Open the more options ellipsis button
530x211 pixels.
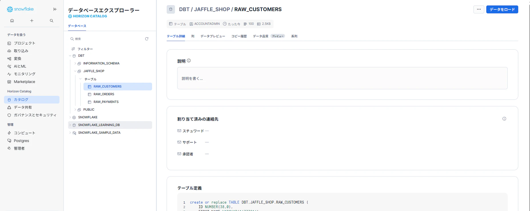pyautogui.click(x=479, y=9)
